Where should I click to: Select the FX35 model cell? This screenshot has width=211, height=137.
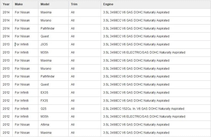pos(53,101)
